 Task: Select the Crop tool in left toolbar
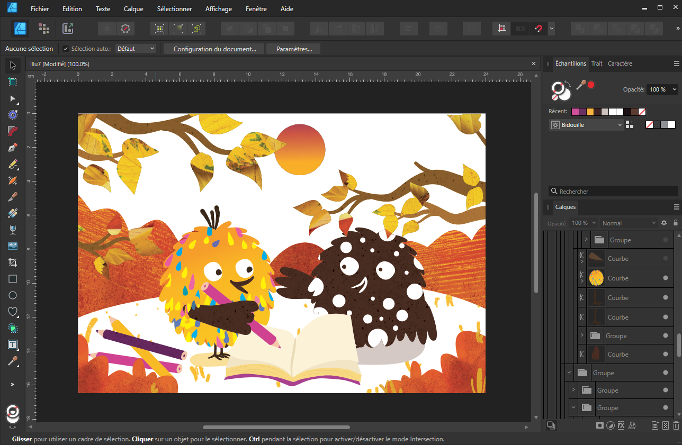[13, 262]
